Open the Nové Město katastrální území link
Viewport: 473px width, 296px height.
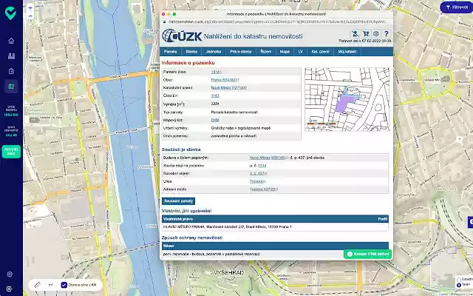click(228, 88)
